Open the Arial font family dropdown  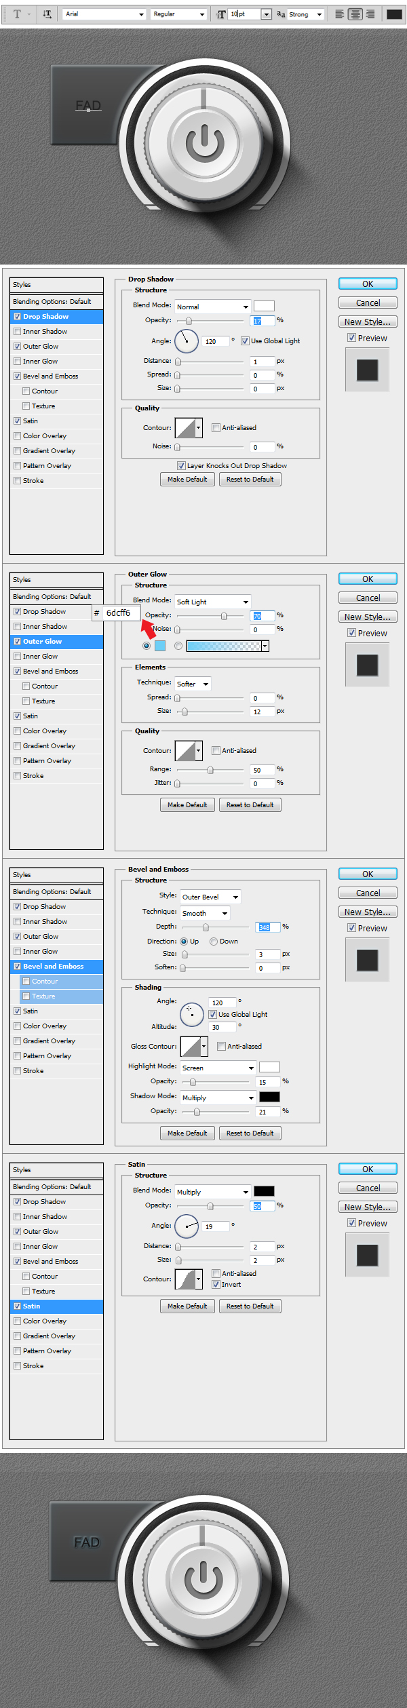click(104, 14)
